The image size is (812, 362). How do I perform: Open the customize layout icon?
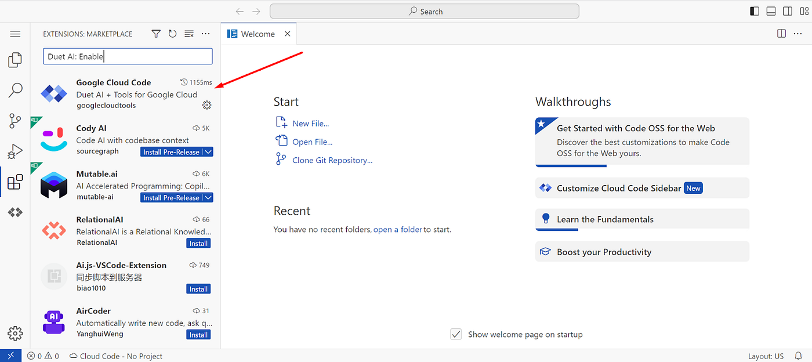pos(804,11)
